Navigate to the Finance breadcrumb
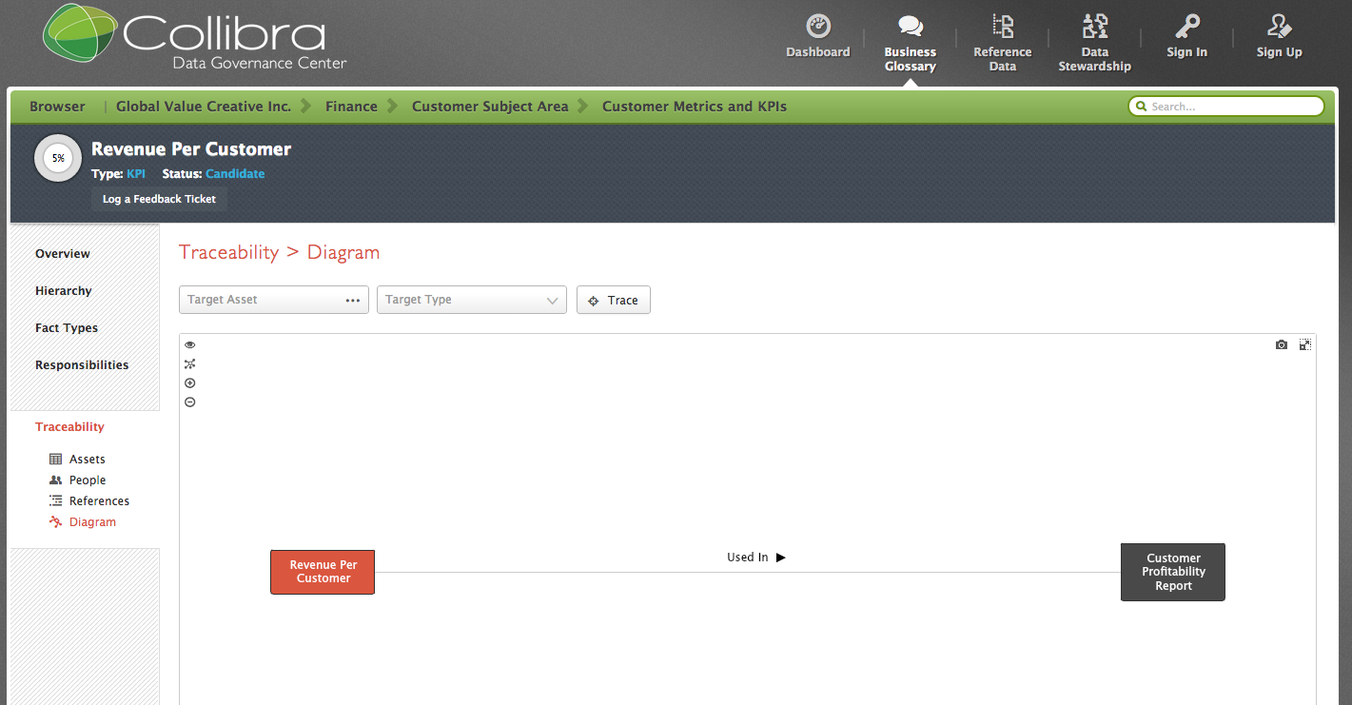The height and width of the screenshot is (705, 1352). point(351,107)
